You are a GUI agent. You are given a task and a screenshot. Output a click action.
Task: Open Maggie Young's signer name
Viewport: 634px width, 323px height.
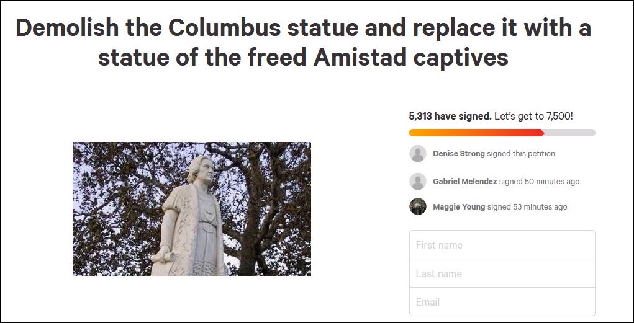(459, 206)
